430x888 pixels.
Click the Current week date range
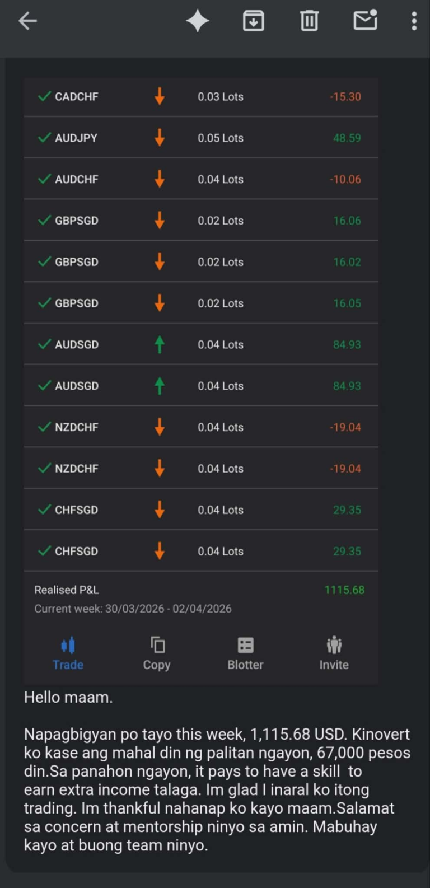[133, 609]
